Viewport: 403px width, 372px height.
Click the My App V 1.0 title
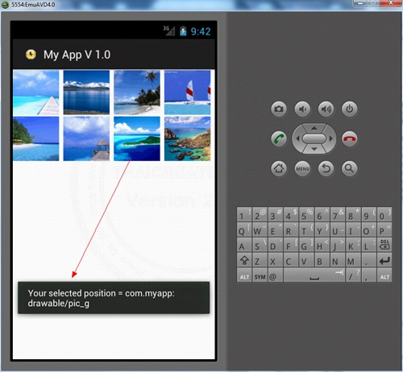pos(77,55)
